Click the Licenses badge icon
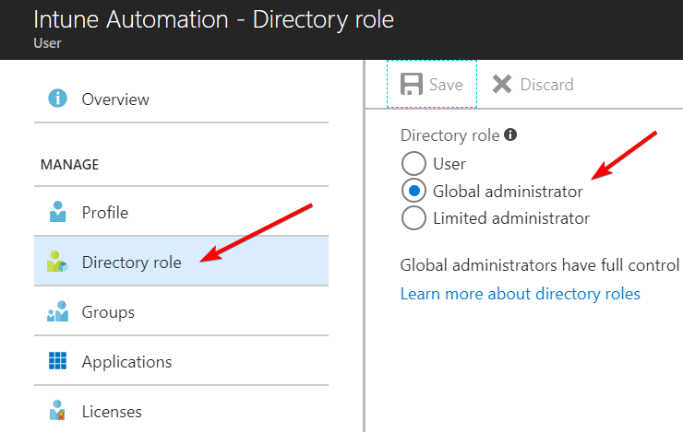This screenshot has width=683, height=432. click(57, 410)
